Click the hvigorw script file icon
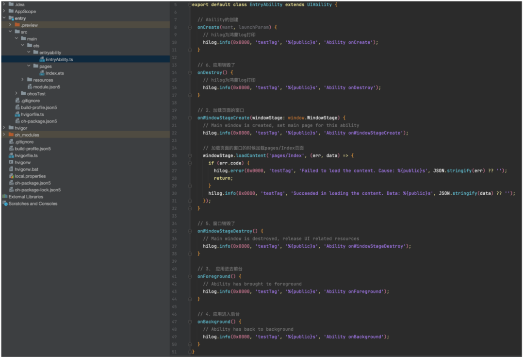Image resolution: width=524 pixels, height=357 pixels. (11, 162)
